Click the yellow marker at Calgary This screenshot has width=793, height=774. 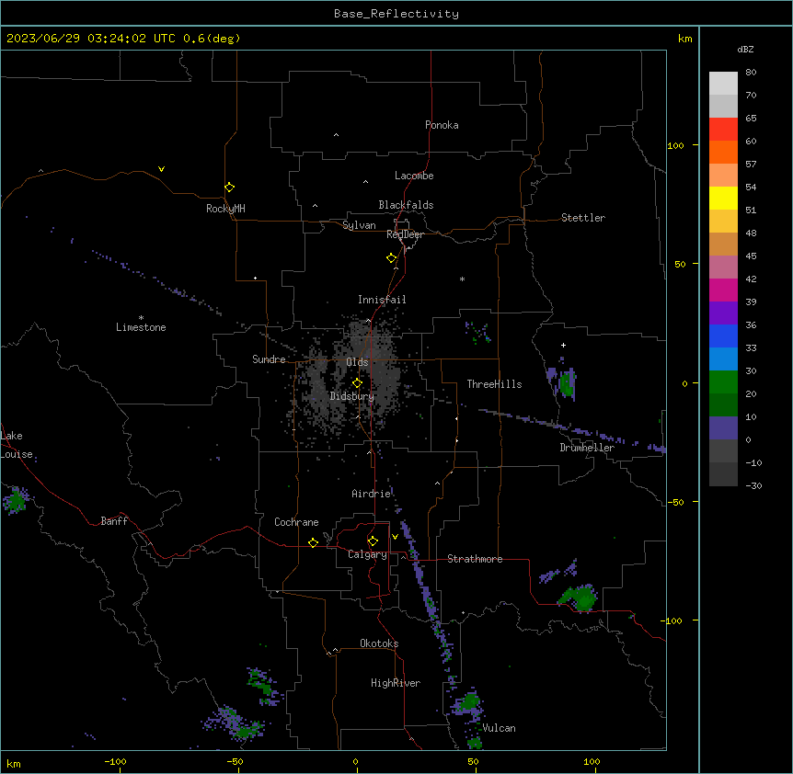click(x=373, y=541)
